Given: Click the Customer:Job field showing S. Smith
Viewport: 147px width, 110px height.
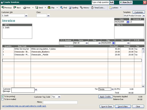Looking at the screenshot, I should click(x=13, y=15).
